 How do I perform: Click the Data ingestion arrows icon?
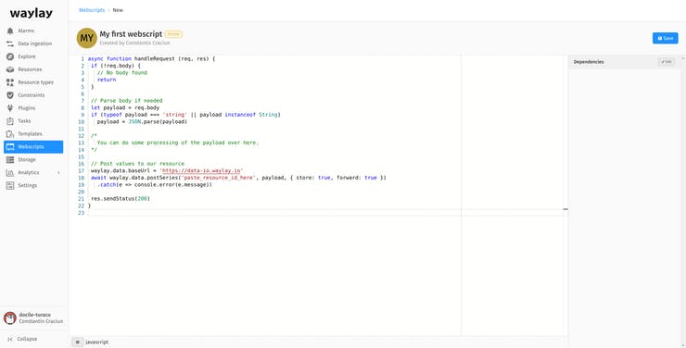tap(10, 43)
